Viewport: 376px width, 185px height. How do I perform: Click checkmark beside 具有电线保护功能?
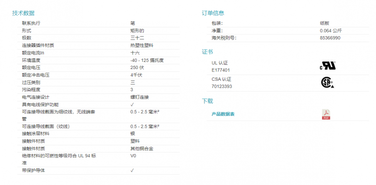click(x=132, y=105)
